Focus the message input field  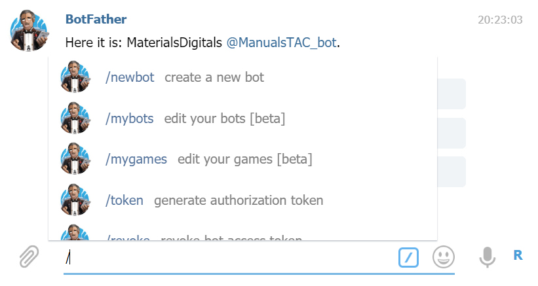point(229,257)
